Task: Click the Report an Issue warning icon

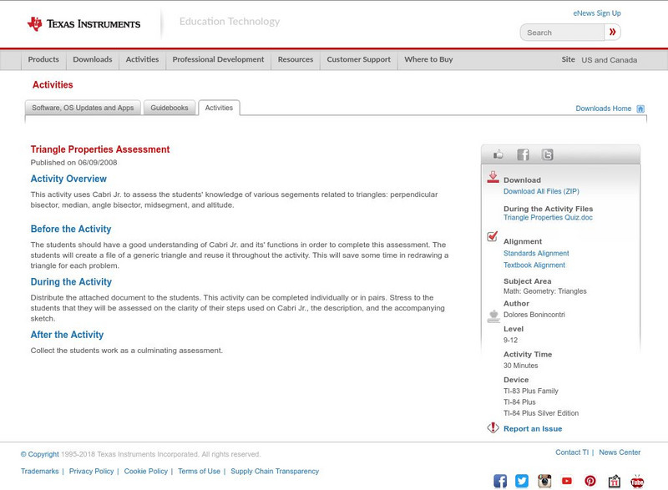Action: tap(493, 427)
